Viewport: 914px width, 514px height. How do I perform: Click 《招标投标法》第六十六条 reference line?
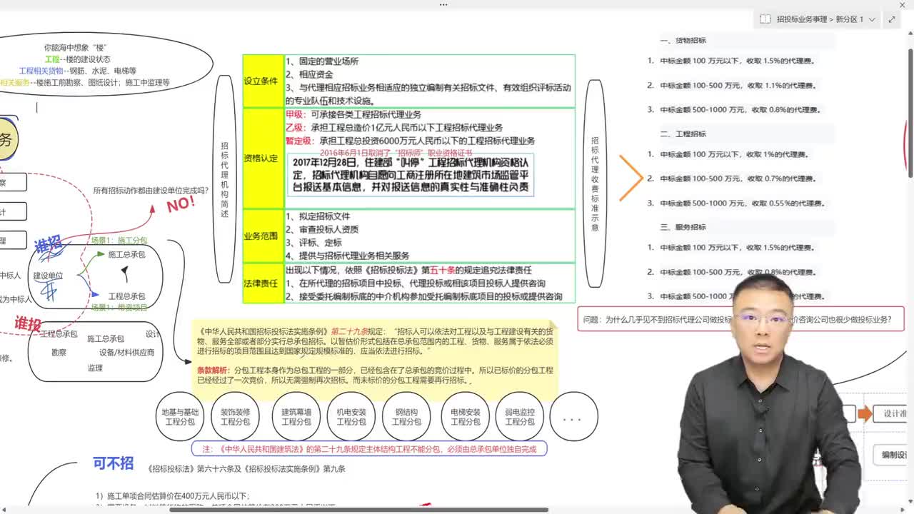[246, 469]
